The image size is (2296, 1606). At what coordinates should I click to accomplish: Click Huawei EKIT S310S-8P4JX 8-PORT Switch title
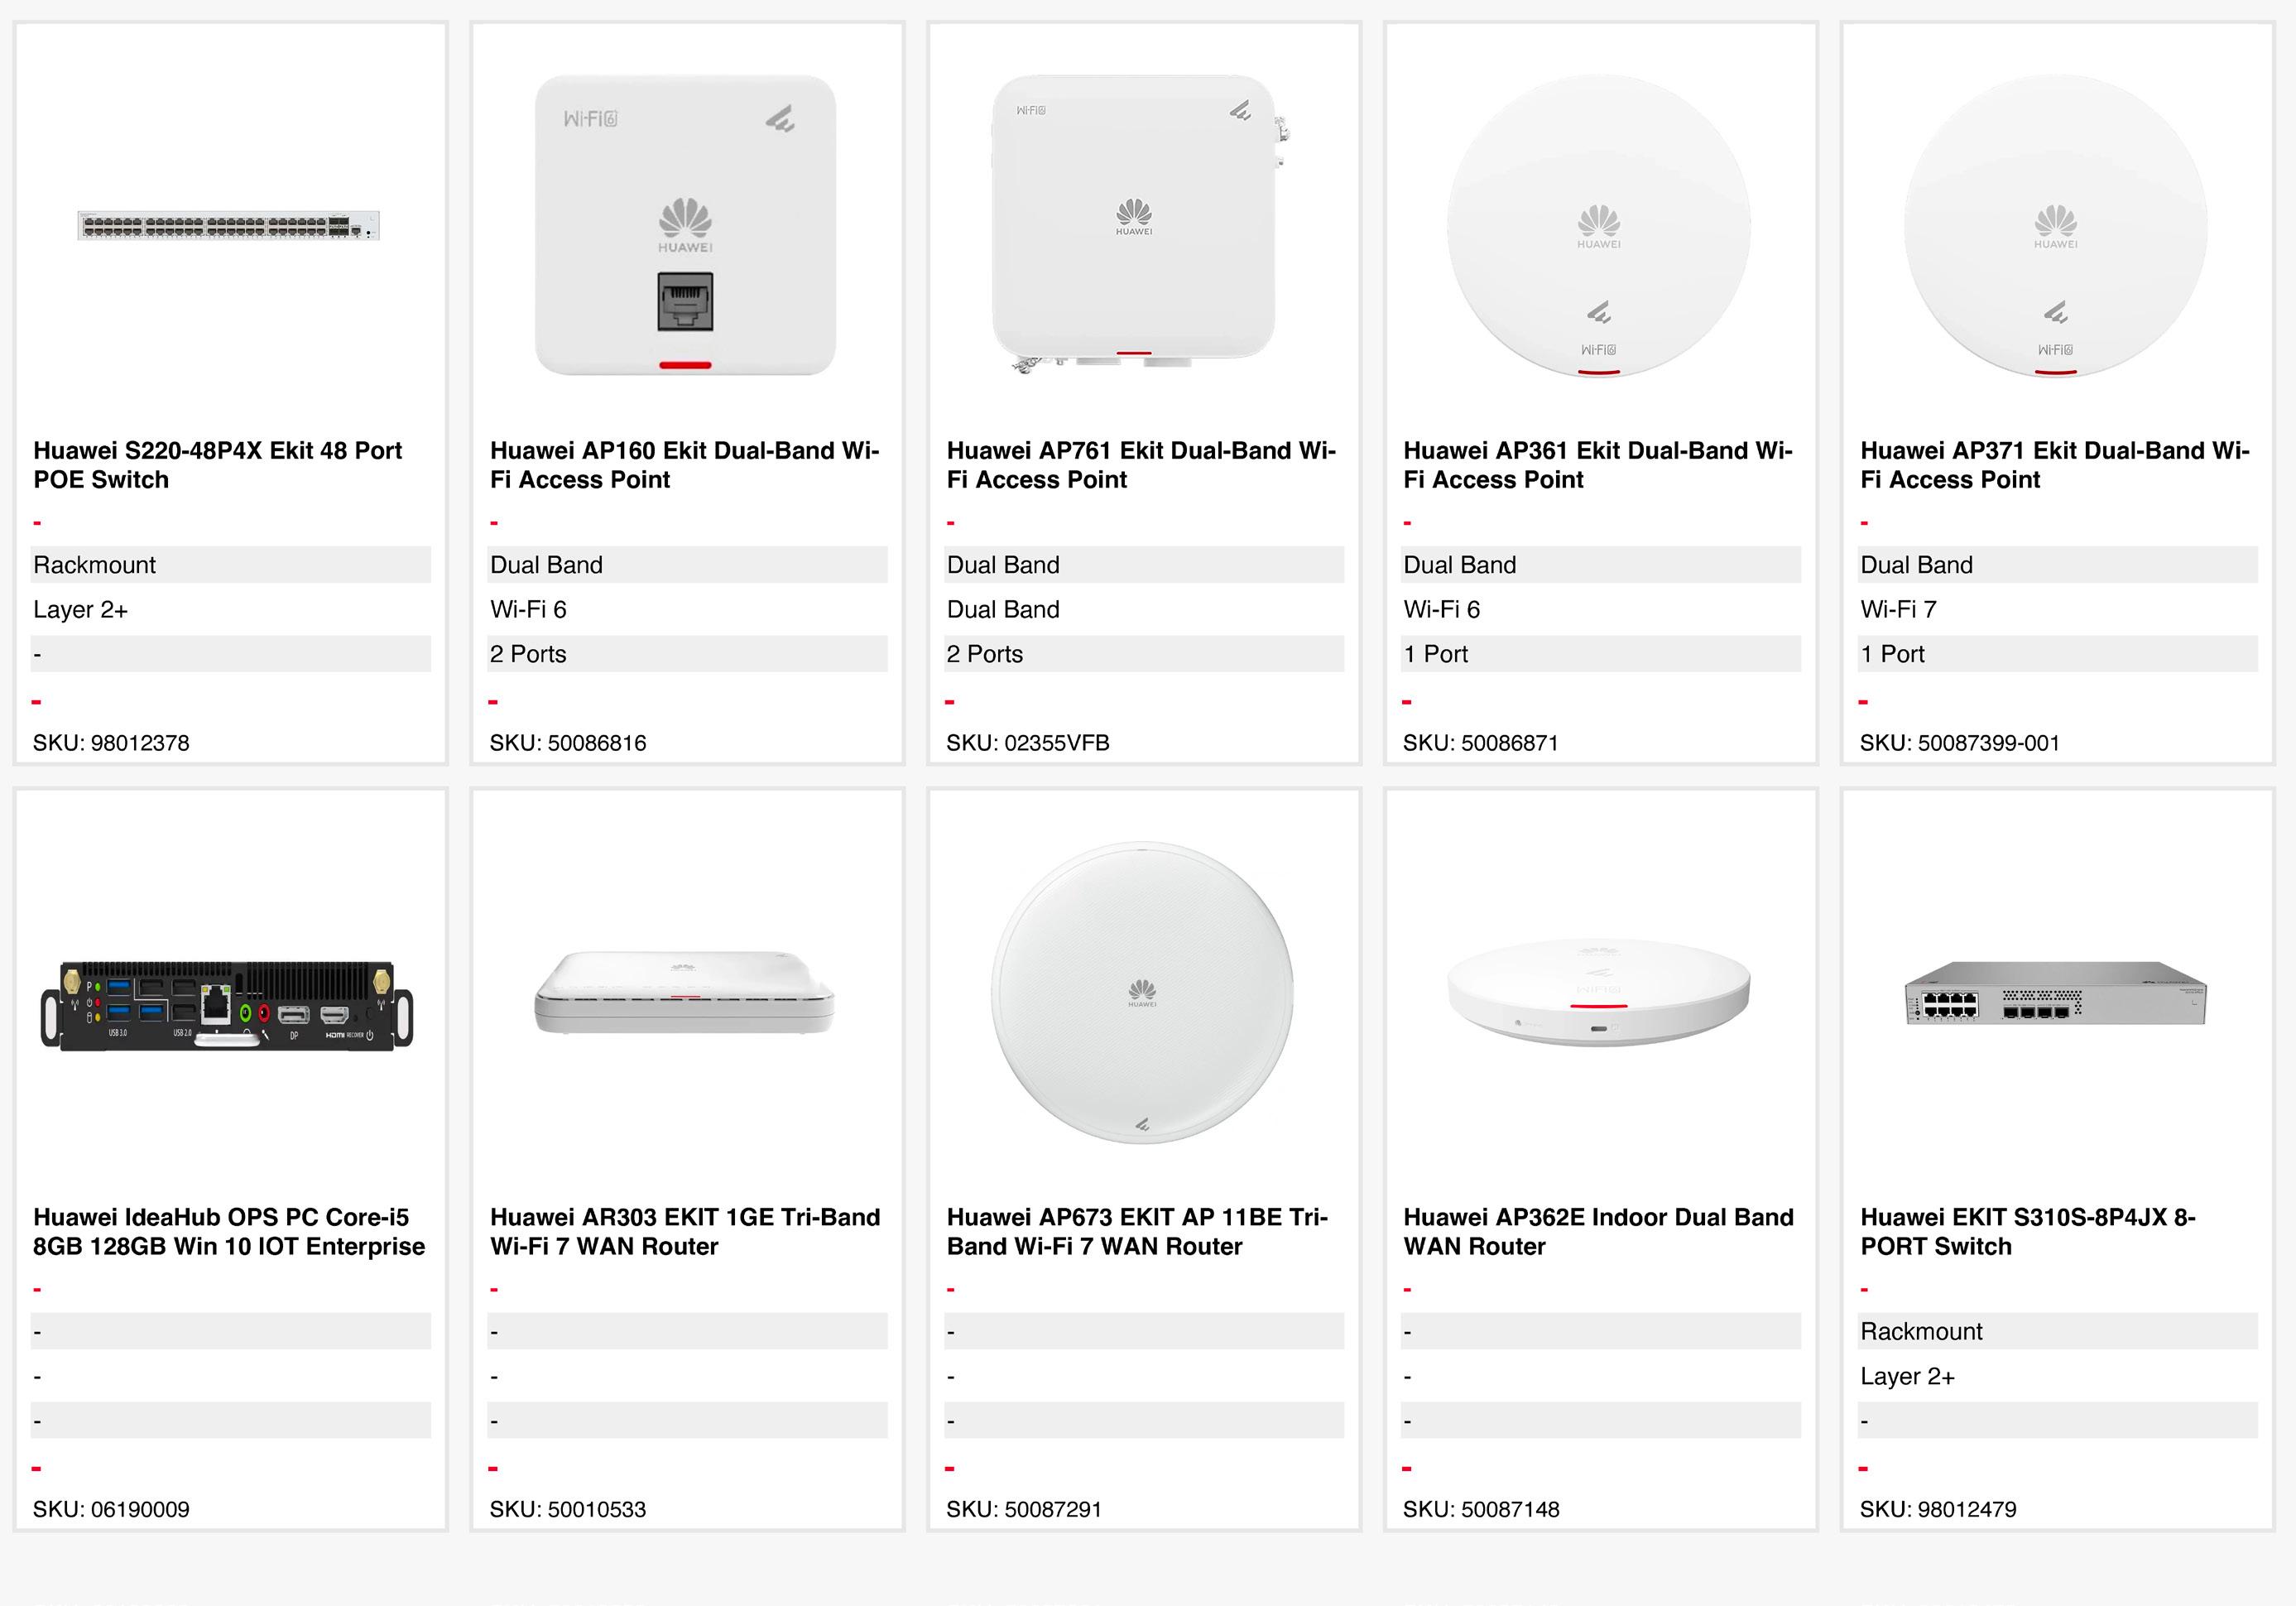pyautogui.click(x=2027, y=1232)
